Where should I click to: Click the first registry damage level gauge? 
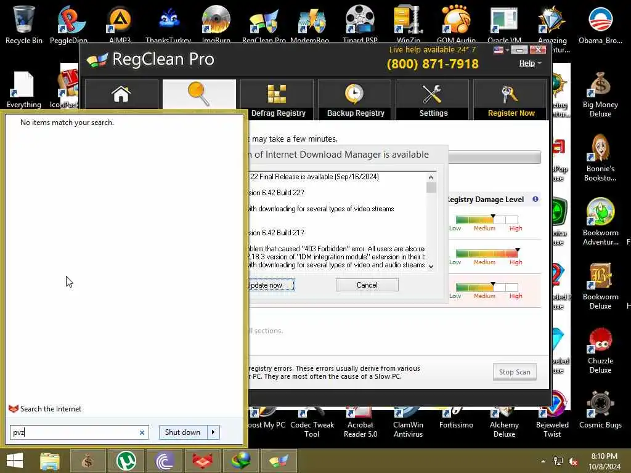(487, 220)
